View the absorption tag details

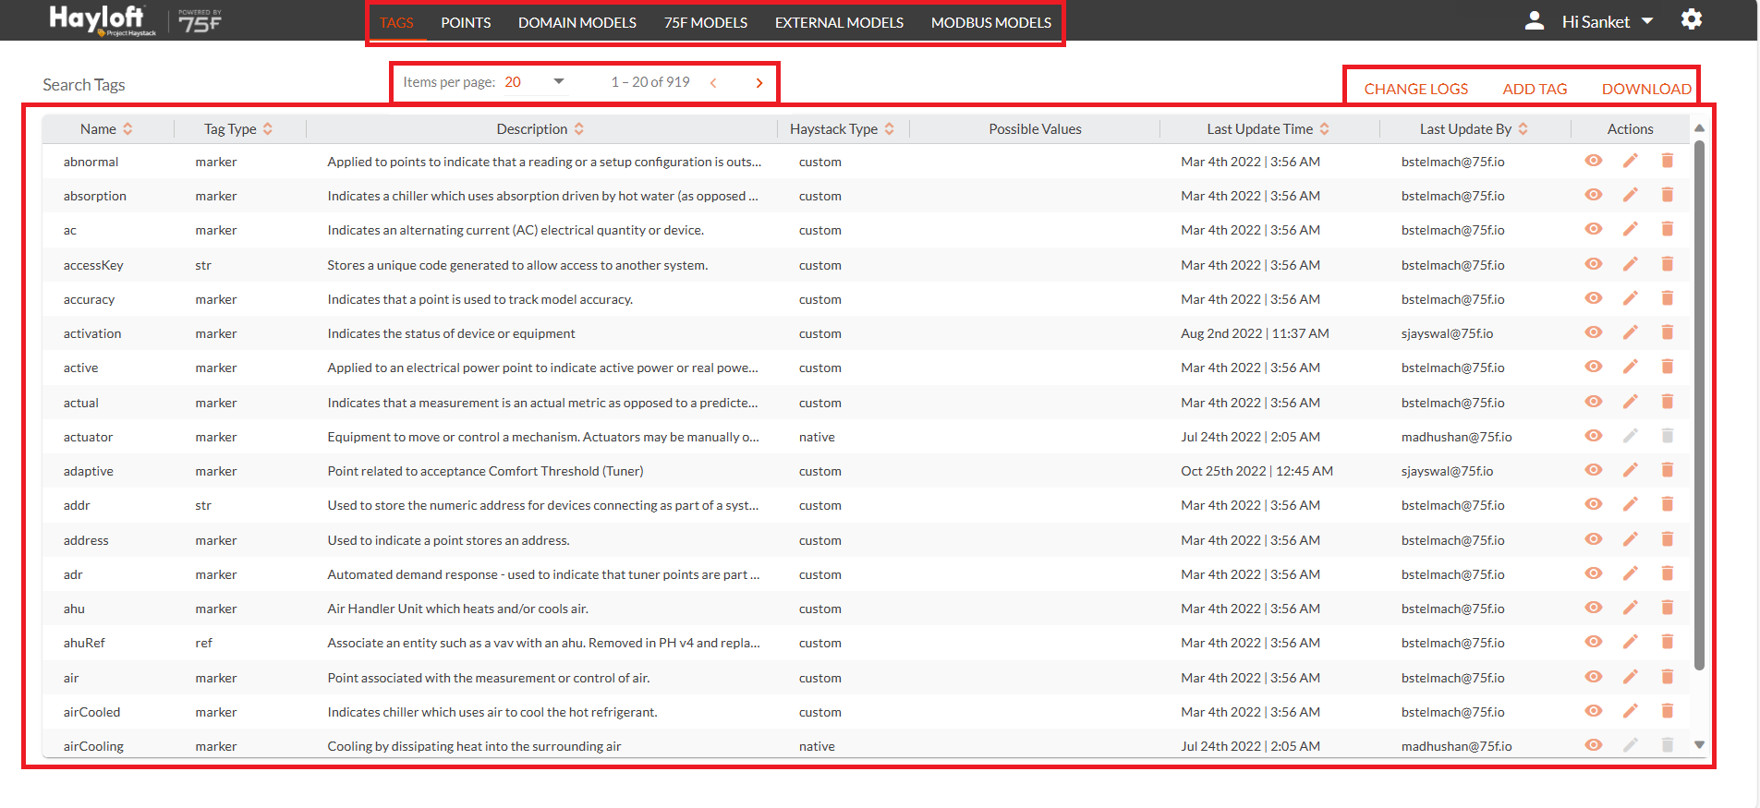point(1593,195)
